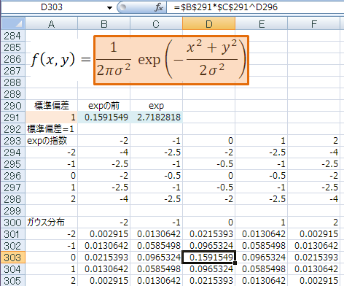Image resolution: width=344 pixels, height=286 pixels.
Task: Click cell E297 with value -1
Action: point(262,188)
